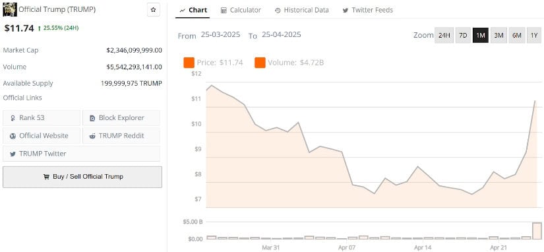Click the Official Trump coin logo
Viewport: 544px width, 252px height.
coord(9,10)
